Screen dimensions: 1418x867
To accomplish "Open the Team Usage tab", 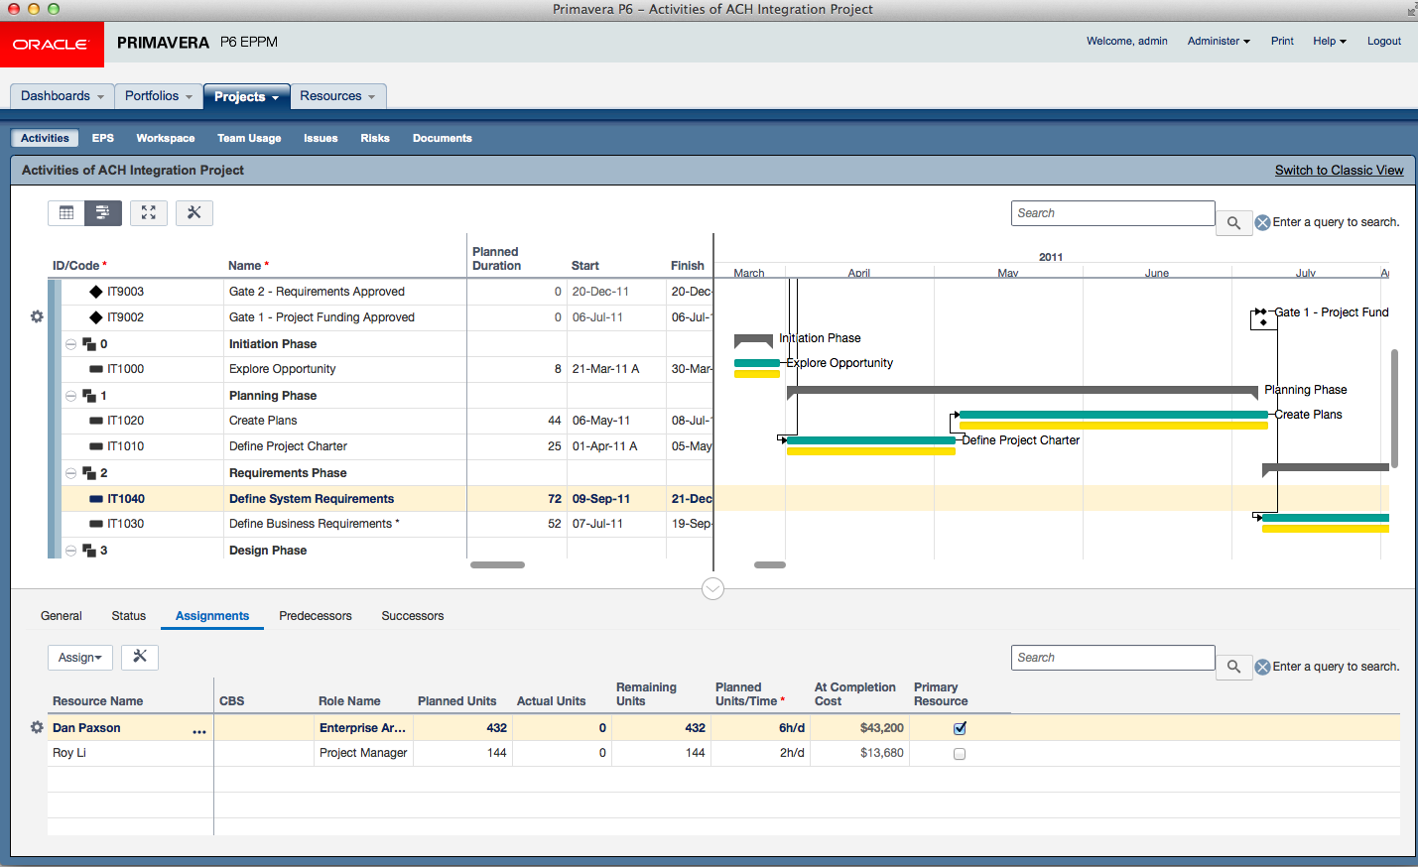I will (249, 138).
